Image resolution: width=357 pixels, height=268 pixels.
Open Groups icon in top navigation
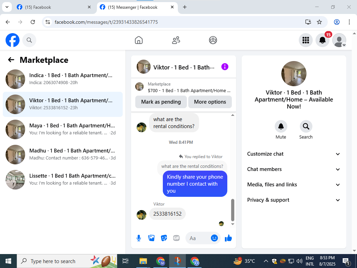[x=213, y=40]
